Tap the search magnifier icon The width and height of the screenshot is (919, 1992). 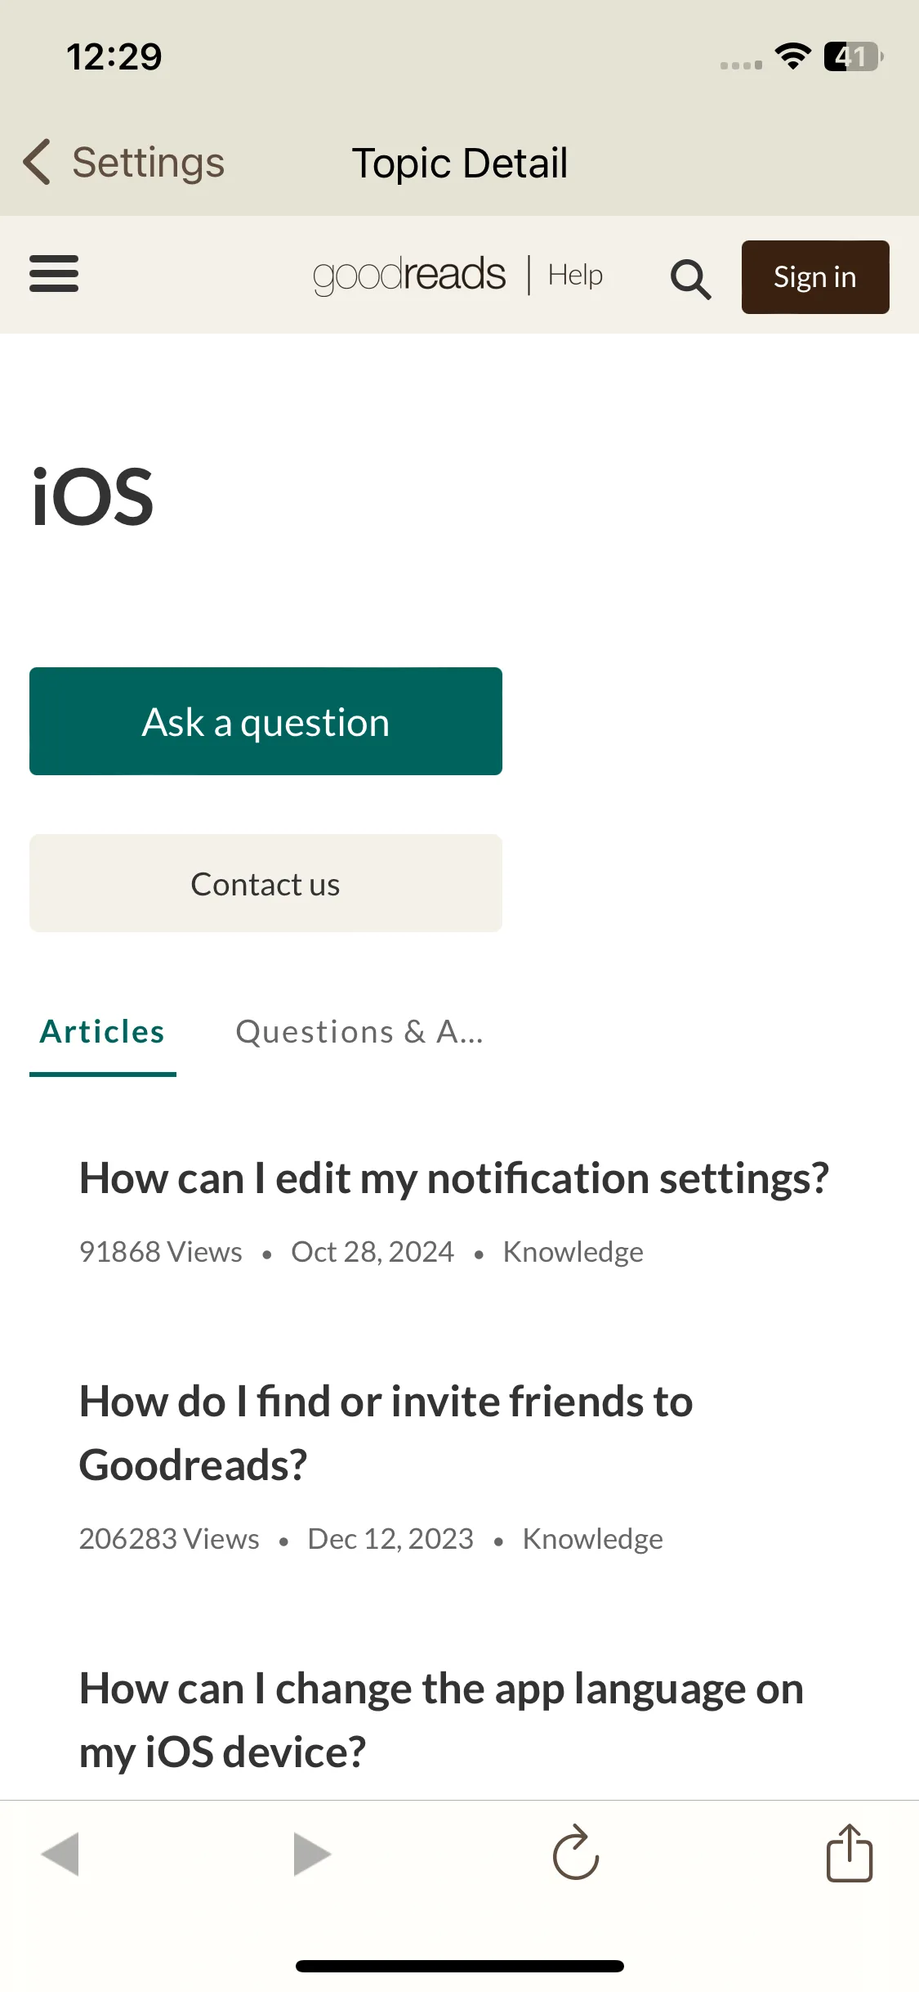(x=690, y=279)
